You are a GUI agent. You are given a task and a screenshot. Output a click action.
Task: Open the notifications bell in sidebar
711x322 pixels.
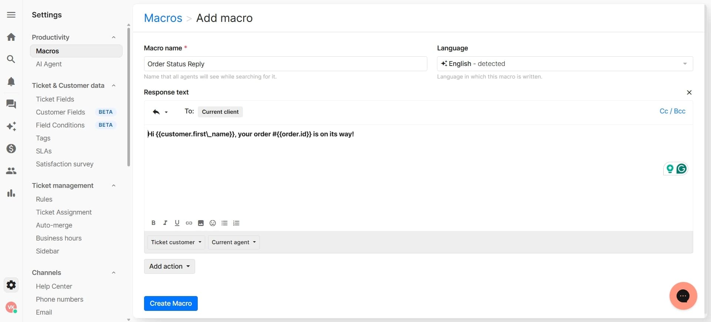[x=11, y=82]
